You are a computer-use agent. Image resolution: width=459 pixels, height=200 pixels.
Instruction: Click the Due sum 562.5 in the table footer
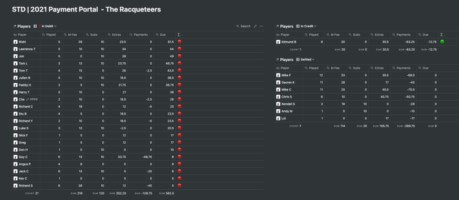tap(170, 193)
